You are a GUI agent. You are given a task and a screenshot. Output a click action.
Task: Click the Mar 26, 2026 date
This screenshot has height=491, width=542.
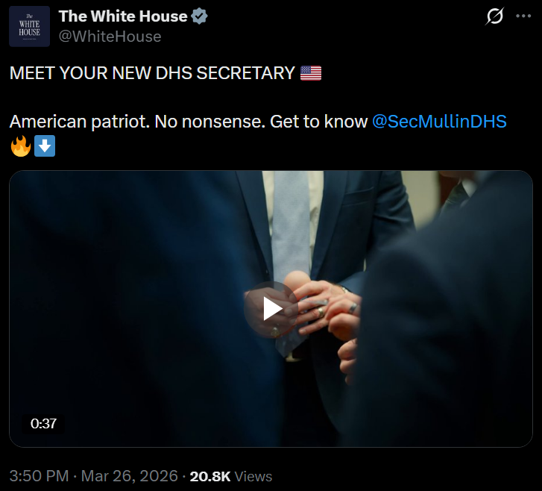coord(130,476)
